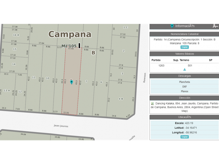Click the Descargas panel header
Image resolution: width=219 pixels, height=164 pixels.
coord(184,76)
